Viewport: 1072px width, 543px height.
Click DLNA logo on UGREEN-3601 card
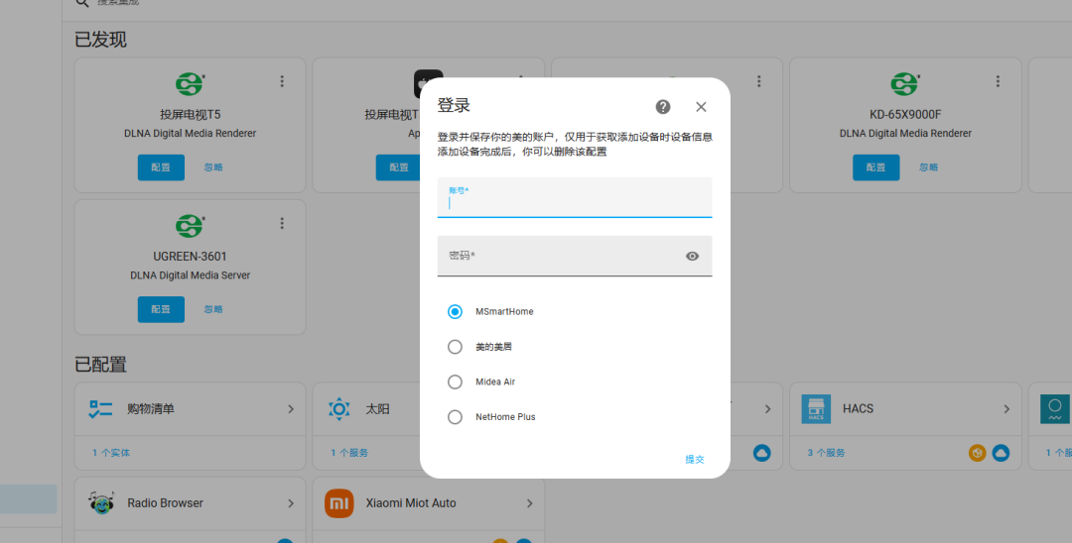pyautogui.click(x=190, y=226)
